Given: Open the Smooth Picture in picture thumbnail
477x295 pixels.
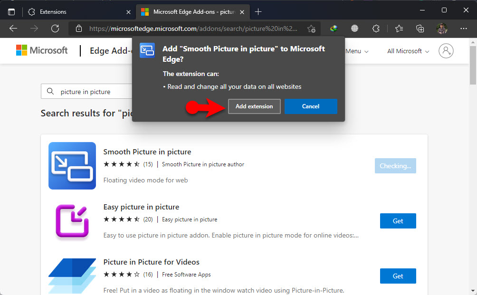Looking at the screenshot, I should click(72, 166).
